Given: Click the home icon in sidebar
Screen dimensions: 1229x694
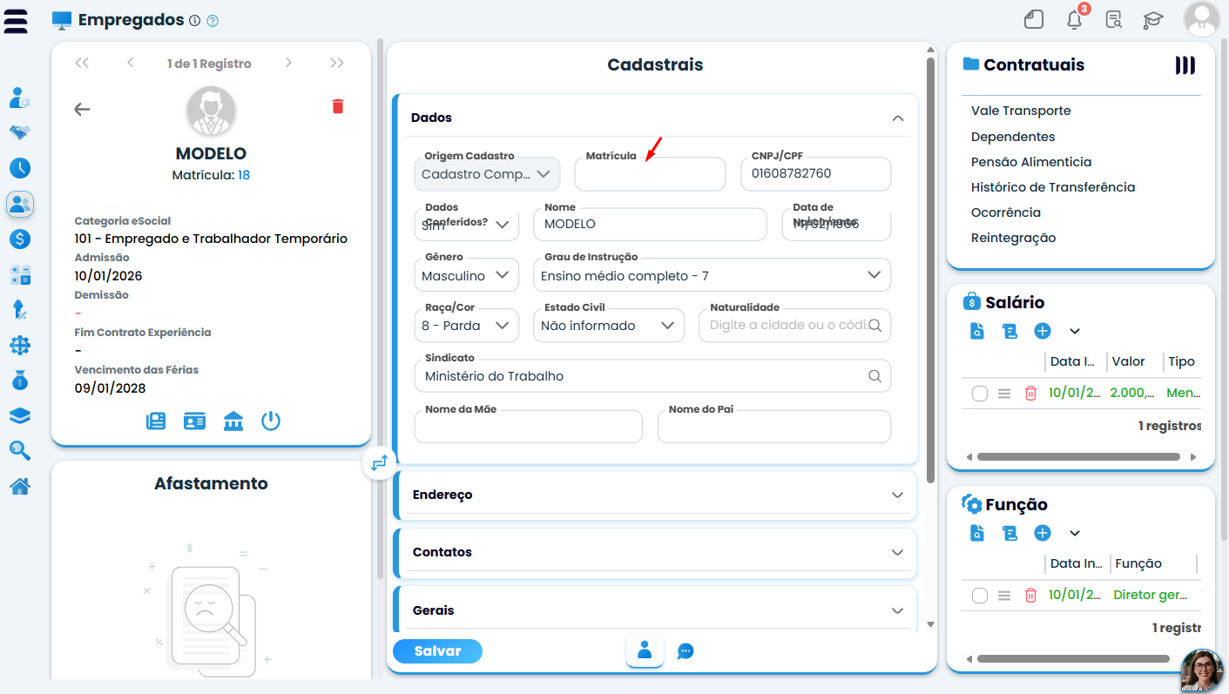Looking at the screenshot, I should coord(20,486).
